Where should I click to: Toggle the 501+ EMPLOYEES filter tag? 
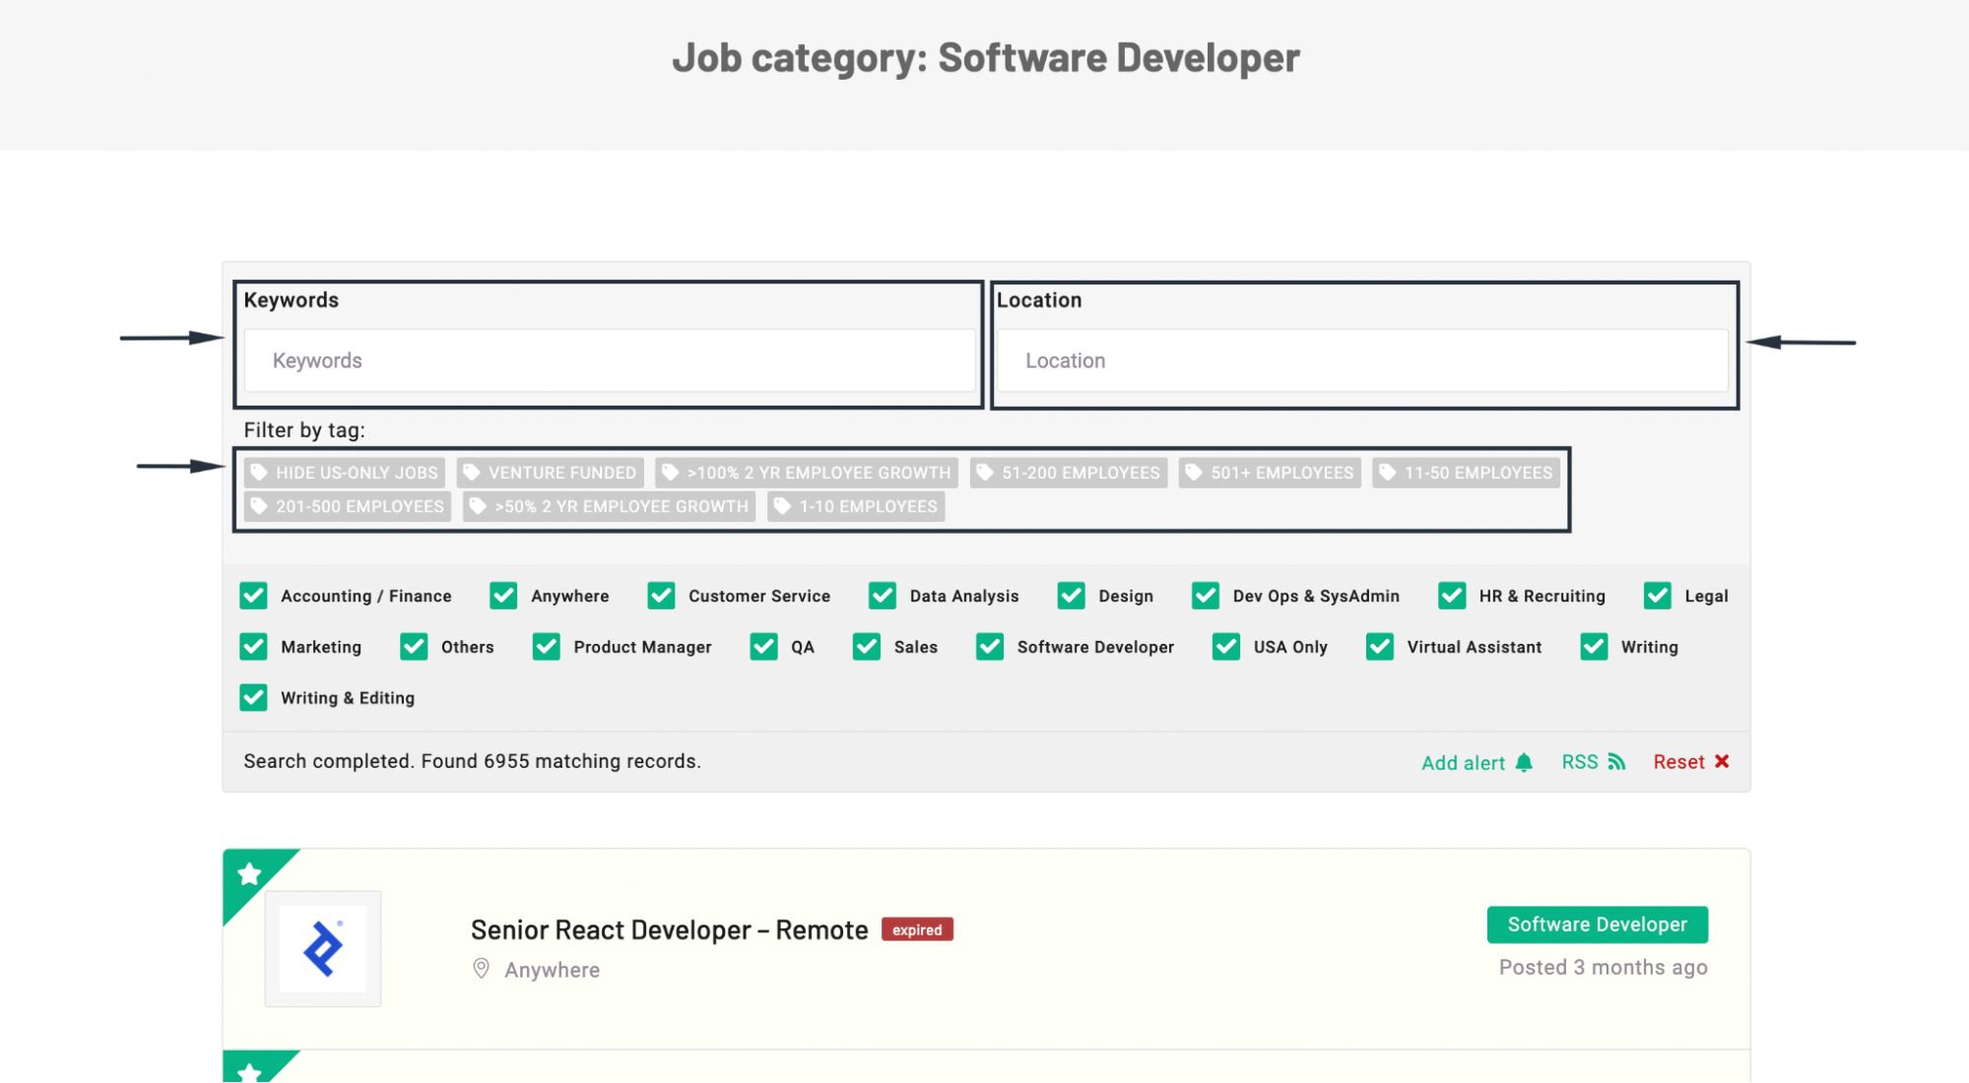coord(1269,473)
